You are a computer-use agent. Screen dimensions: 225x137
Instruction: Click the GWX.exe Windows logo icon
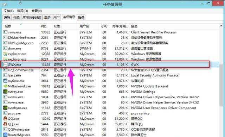click(x=5, y=64)
